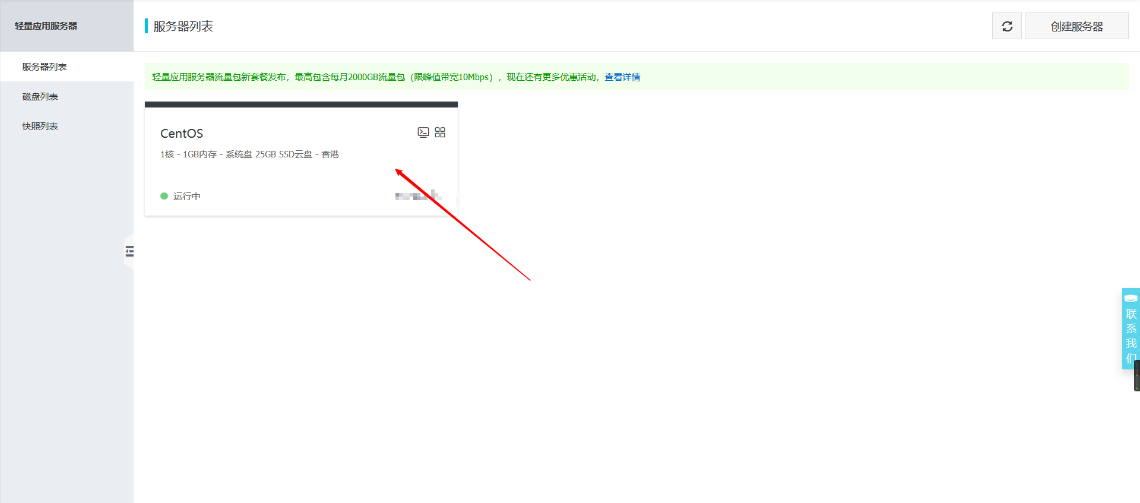Click the 轻量应用服务器 sidebar header
The height and width of the screenshot is (503, 1140).
pyautogui.click(x=46, y=26)
